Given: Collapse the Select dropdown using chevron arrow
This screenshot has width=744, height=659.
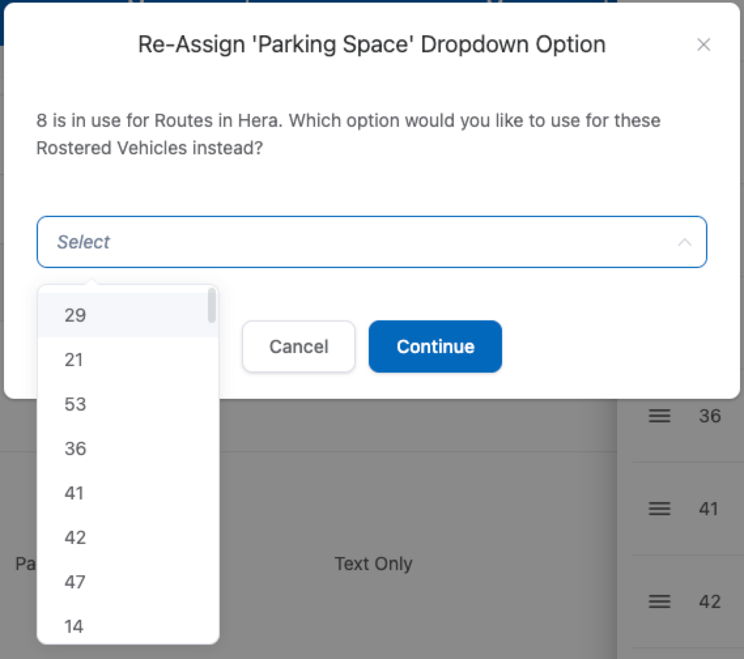Looking at the screenshot, I should click(x=685, y=243).
